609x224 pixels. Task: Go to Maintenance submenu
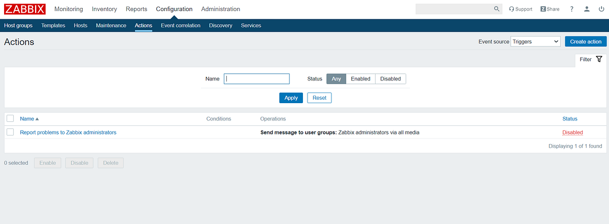point(111,25)
